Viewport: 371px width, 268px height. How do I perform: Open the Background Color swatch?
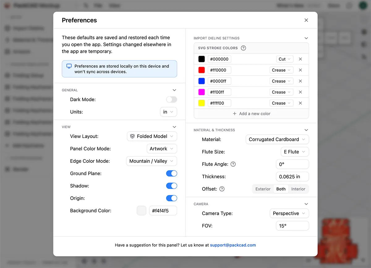click(x=142, y=211)
